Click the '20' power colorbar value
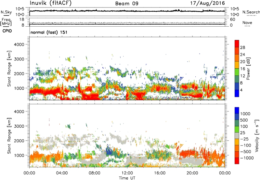 click(x=242, y=62)
